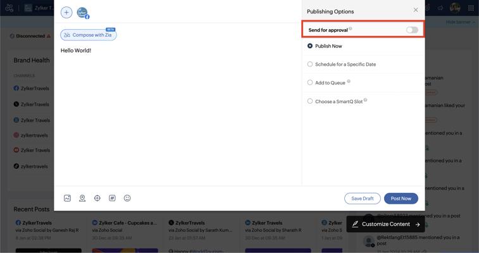Open the emoji picker
Screen dimensions: 479x253
[x=127, y=198]
